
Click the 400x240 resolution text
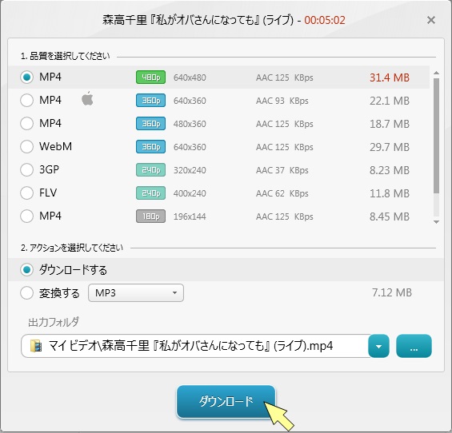click(190, 193)
